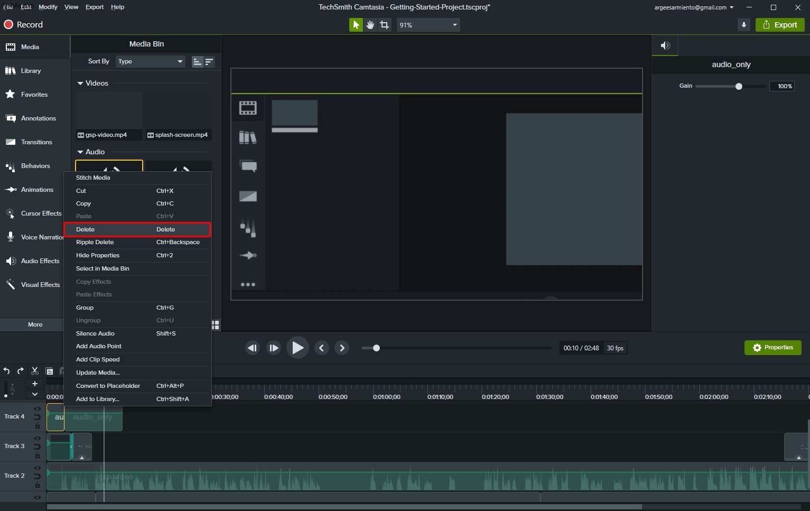Toggle the Track 4 visibility eye
Image resolution: width=810 pixels, height=511 pixels.
point(38,408)
